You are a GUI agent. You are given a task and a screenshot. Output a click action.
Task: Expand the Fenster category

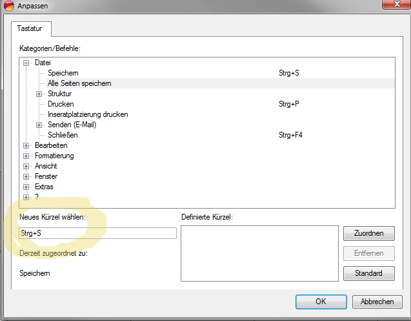pos(26,176)
